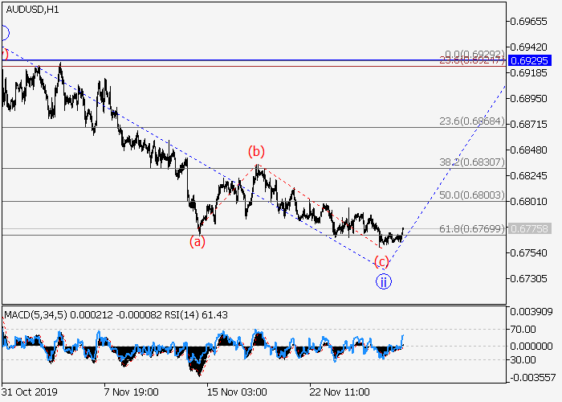The width and height of the screenshot is (562, 402).
Task: Click the MACD(5,34,5) indicator label
Action: pos(35,312)
